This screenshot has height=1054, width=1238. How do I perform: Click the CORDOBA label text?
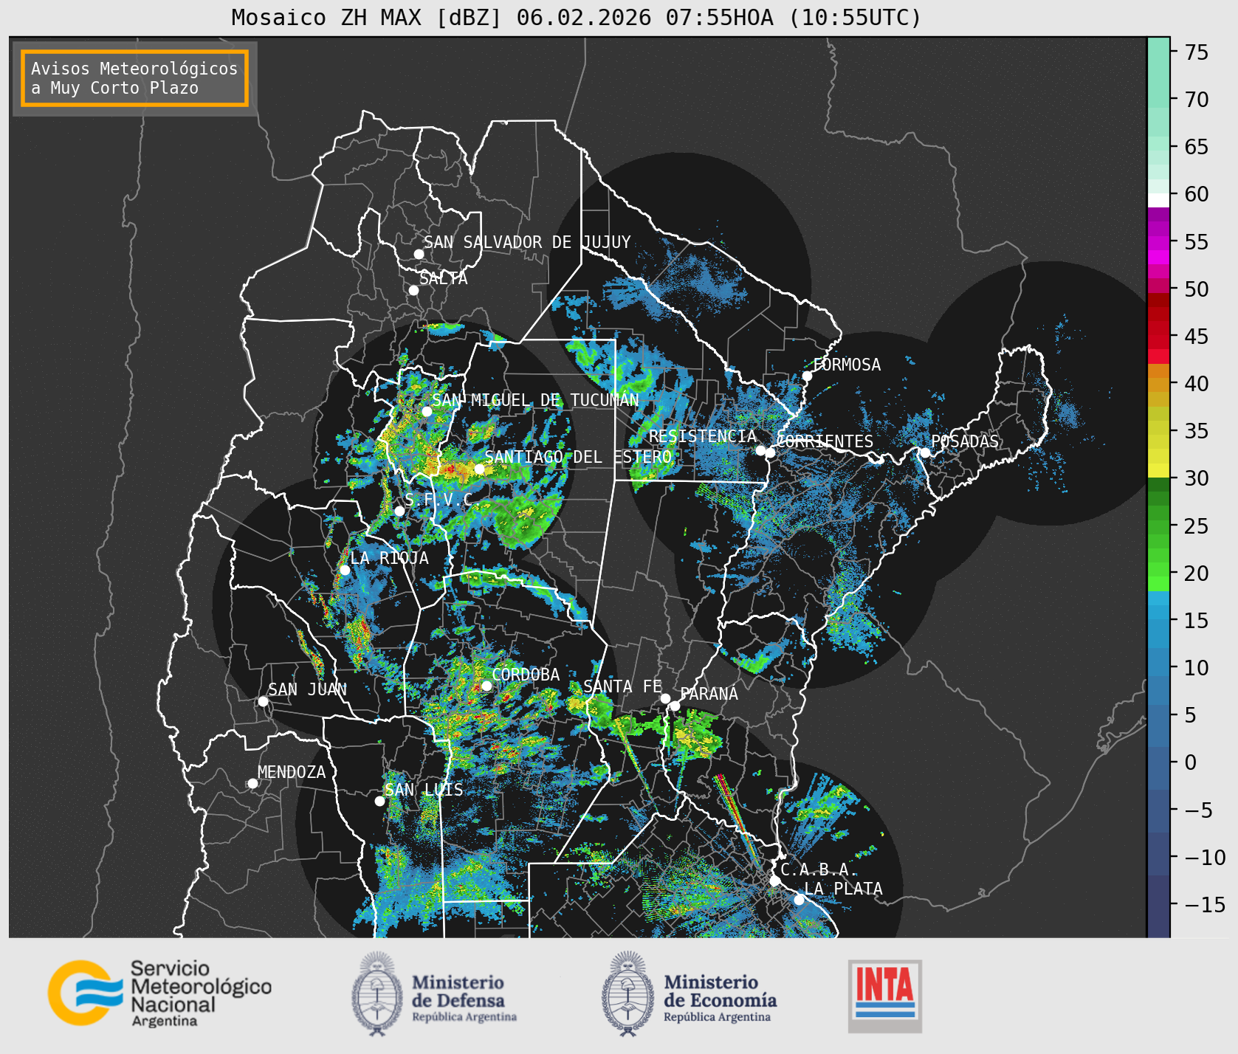(526, 675)
